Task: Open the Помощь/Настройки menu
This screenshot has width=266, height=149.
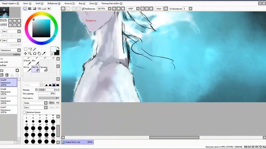Action: [x=112, y=3]
